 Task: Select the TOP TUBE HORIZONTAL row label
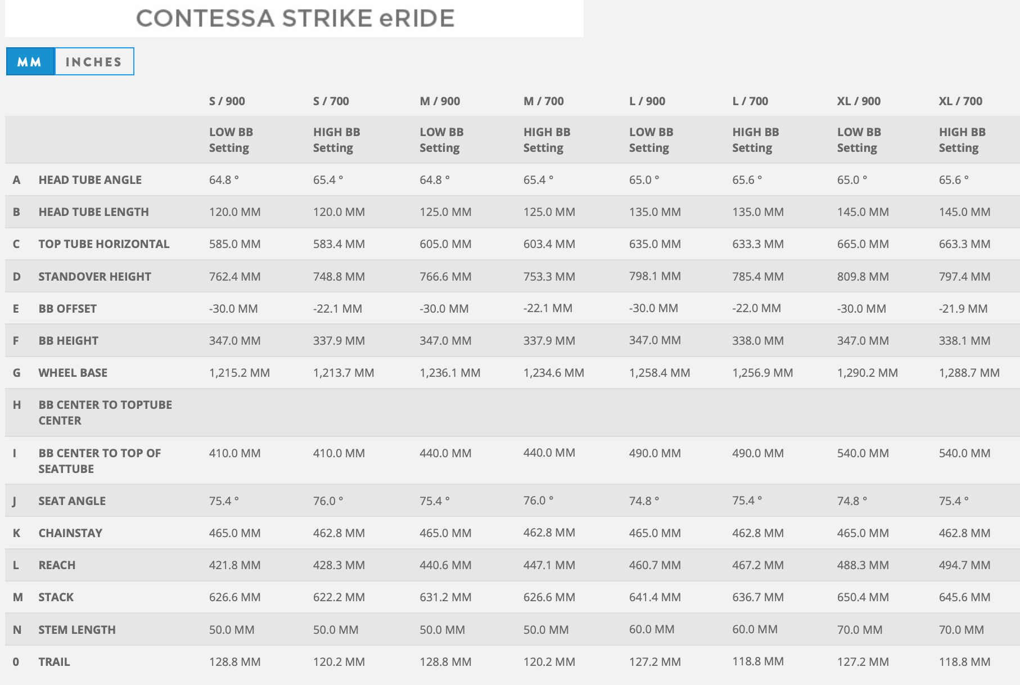(103, 244)
